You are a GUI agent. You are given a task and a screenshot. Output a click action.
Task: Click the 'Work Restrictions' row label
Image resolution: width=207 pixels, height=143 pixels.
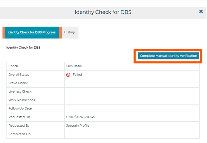point(22,100)
